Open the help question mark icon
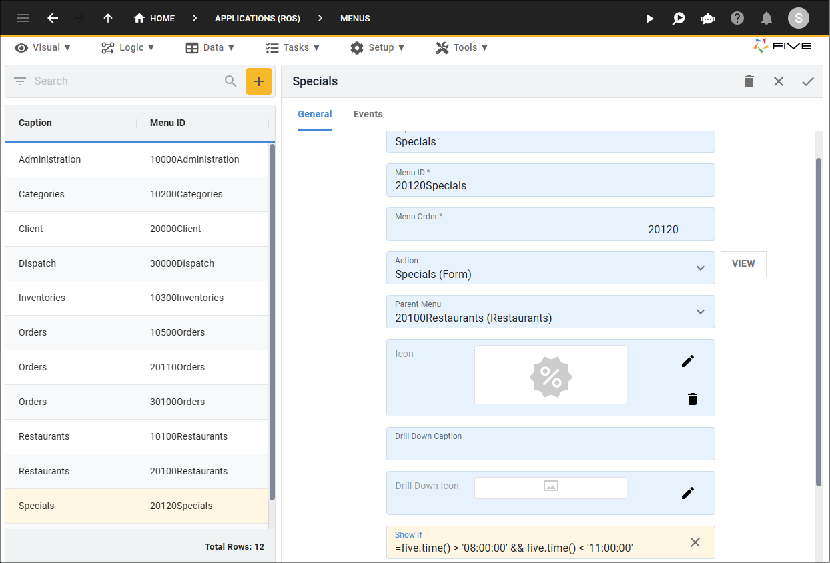This screenshot has height=563, width=830. 737,19
